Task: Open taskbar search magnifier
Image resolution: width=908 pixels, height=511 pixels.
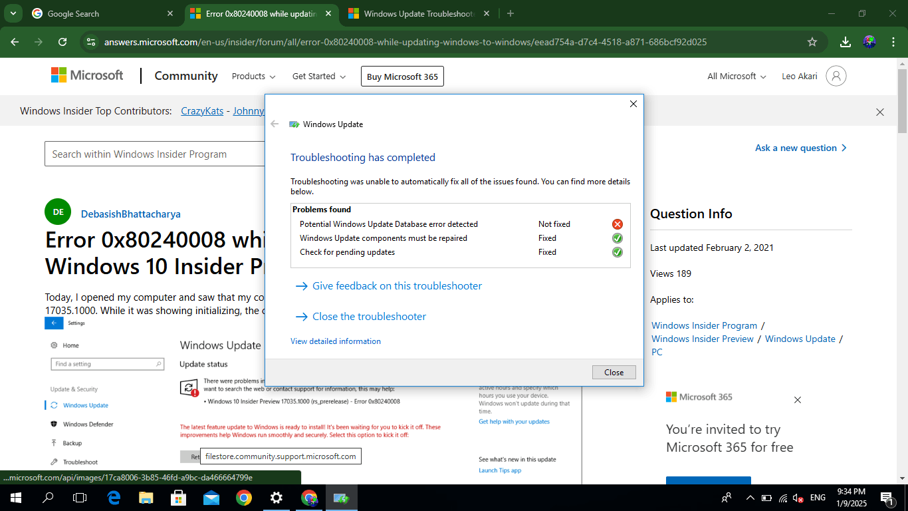Action: point(48,498)
